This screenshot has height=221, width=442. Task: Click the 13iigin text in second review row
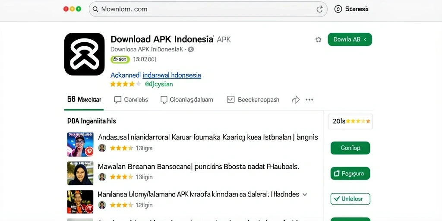pyautogui.click(x=144, y=177)
